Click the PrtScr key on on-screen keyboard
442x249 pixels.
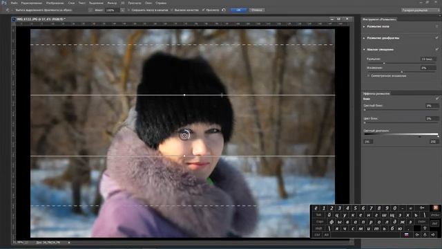coord(435,215)
